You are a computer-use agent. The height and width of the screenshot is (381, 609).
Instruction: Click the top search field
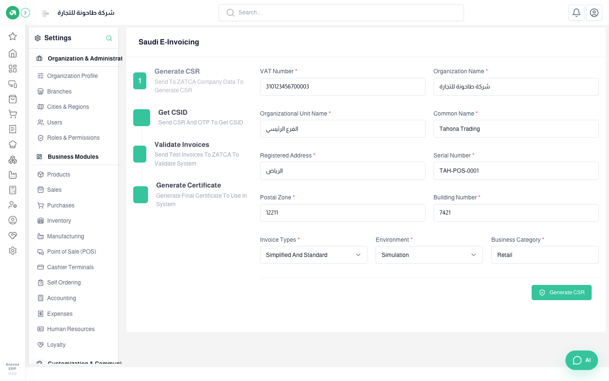pyautogui.click(x=341, y=13)
